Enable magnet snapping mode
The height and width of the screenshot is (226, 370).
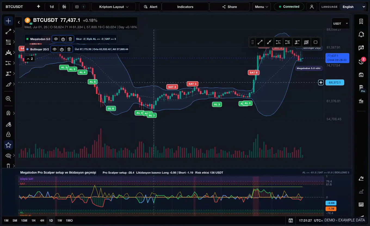click(8, 113)
